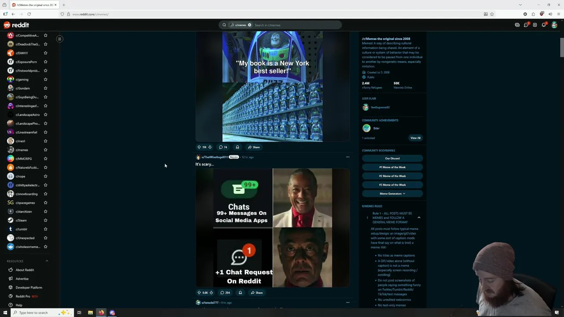Open the Help link in sidebar
The height and width of the screenshot is (317, 564).
(x=19, y=305)
